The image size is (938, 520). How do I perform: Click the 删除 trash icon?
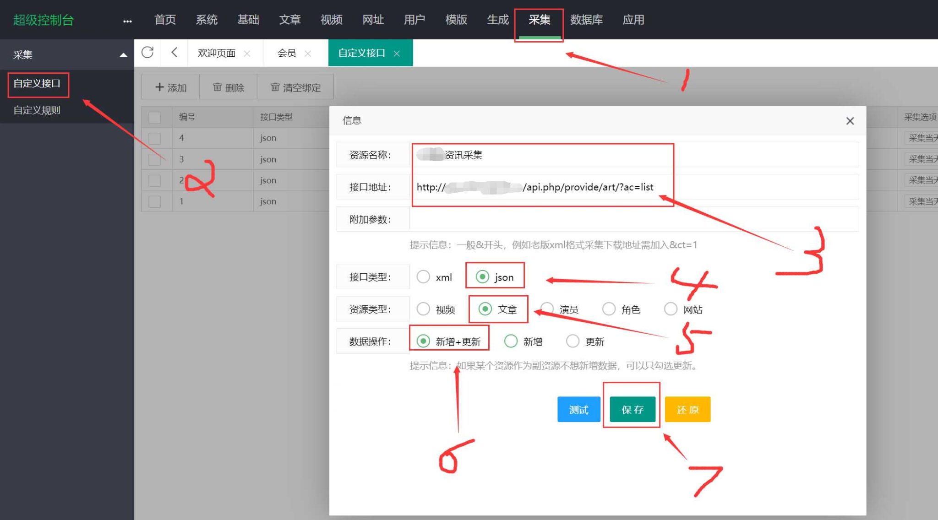pos(218,87)
